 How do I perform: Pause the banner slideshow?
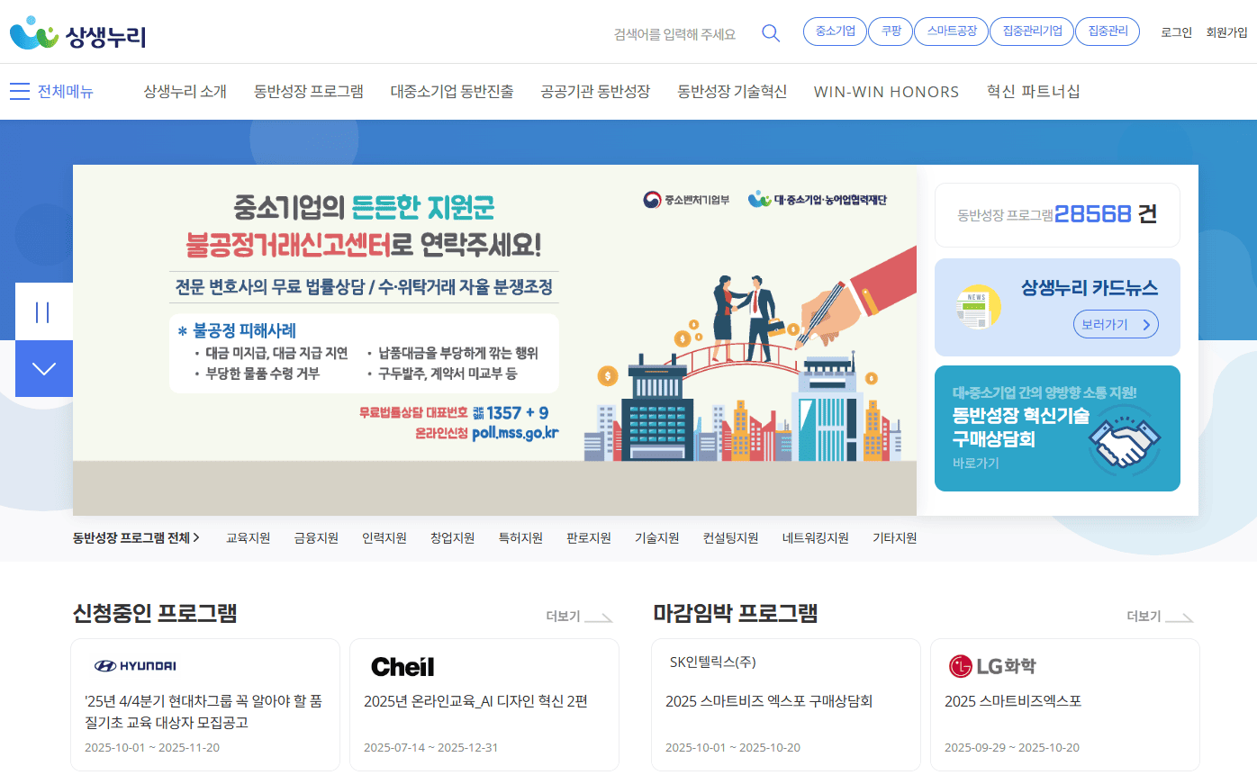point(43,311)
